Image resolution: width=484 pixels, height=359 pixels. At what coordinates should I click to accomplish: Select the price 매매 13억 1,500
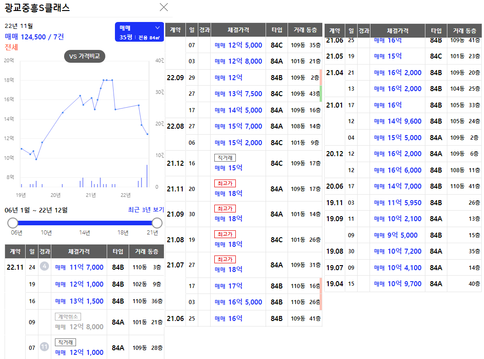coord(79,301)
